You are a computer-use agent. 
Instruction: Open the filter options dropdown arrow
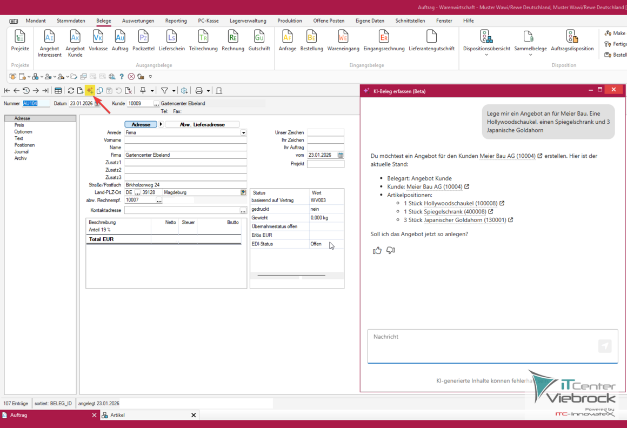(174, 91)
